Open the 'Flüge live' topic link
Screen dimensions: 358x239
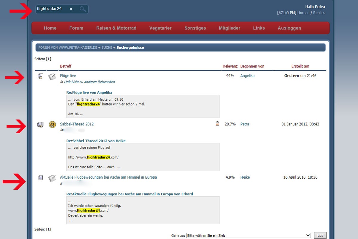coord(68,76)
